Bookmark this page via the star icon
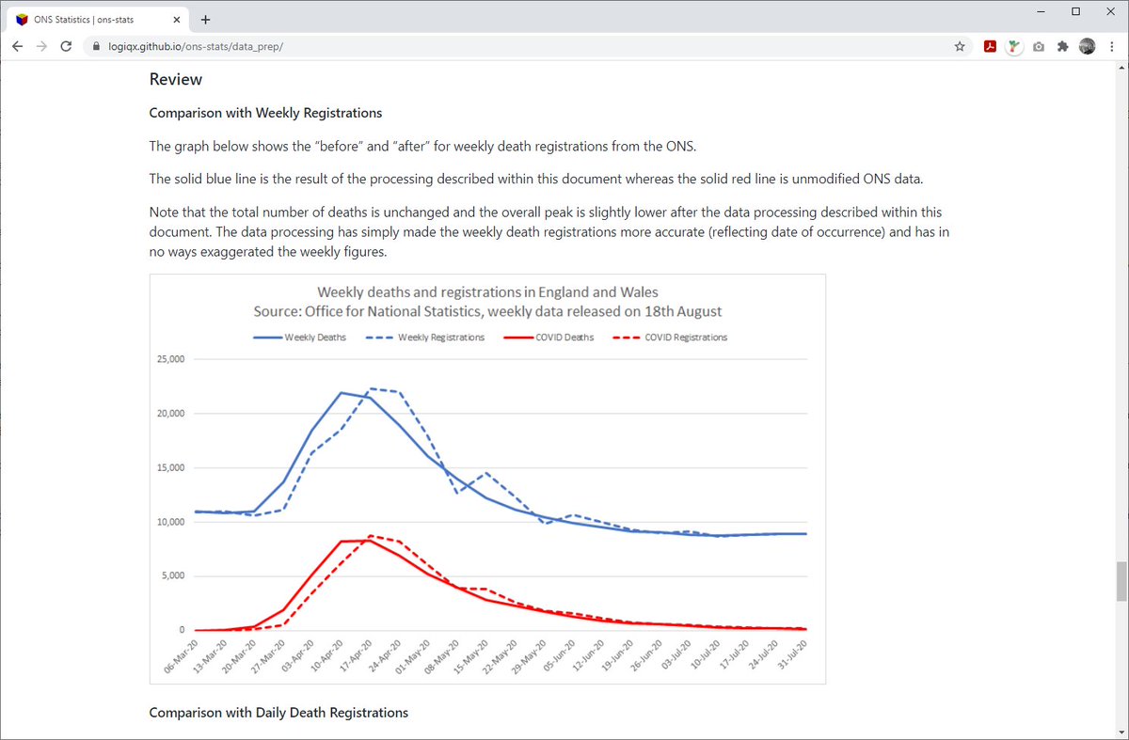 959,45
